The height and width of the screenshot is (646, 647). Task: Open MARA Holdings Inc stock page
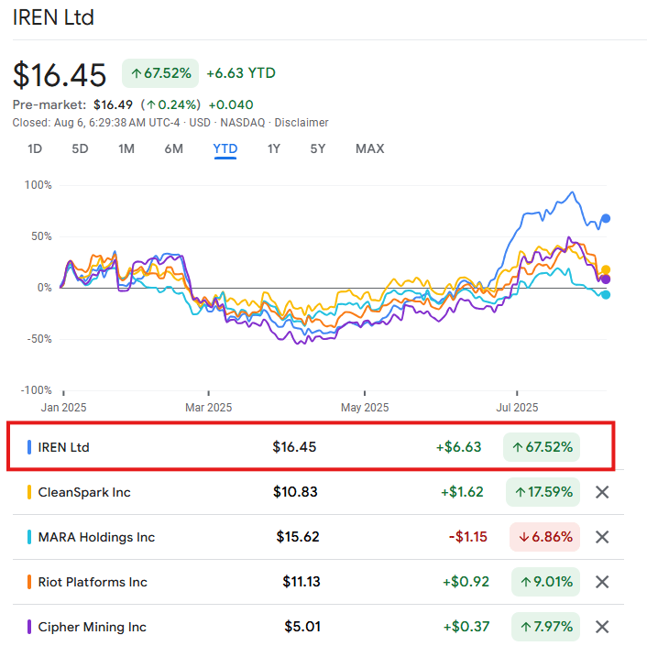pos(96,537)
